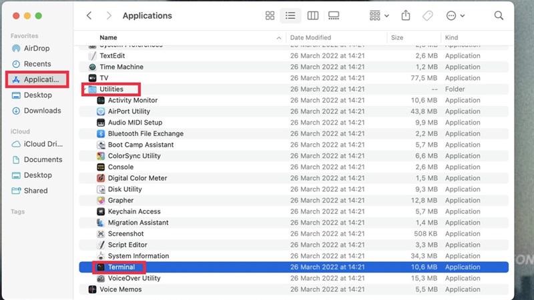Click the Grapher file name

coord(121,201)
